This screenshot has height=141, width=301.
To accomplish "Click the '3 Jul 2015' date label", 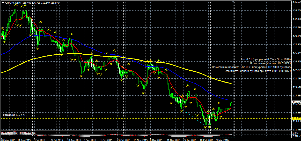I will click(x=39, y=140).
